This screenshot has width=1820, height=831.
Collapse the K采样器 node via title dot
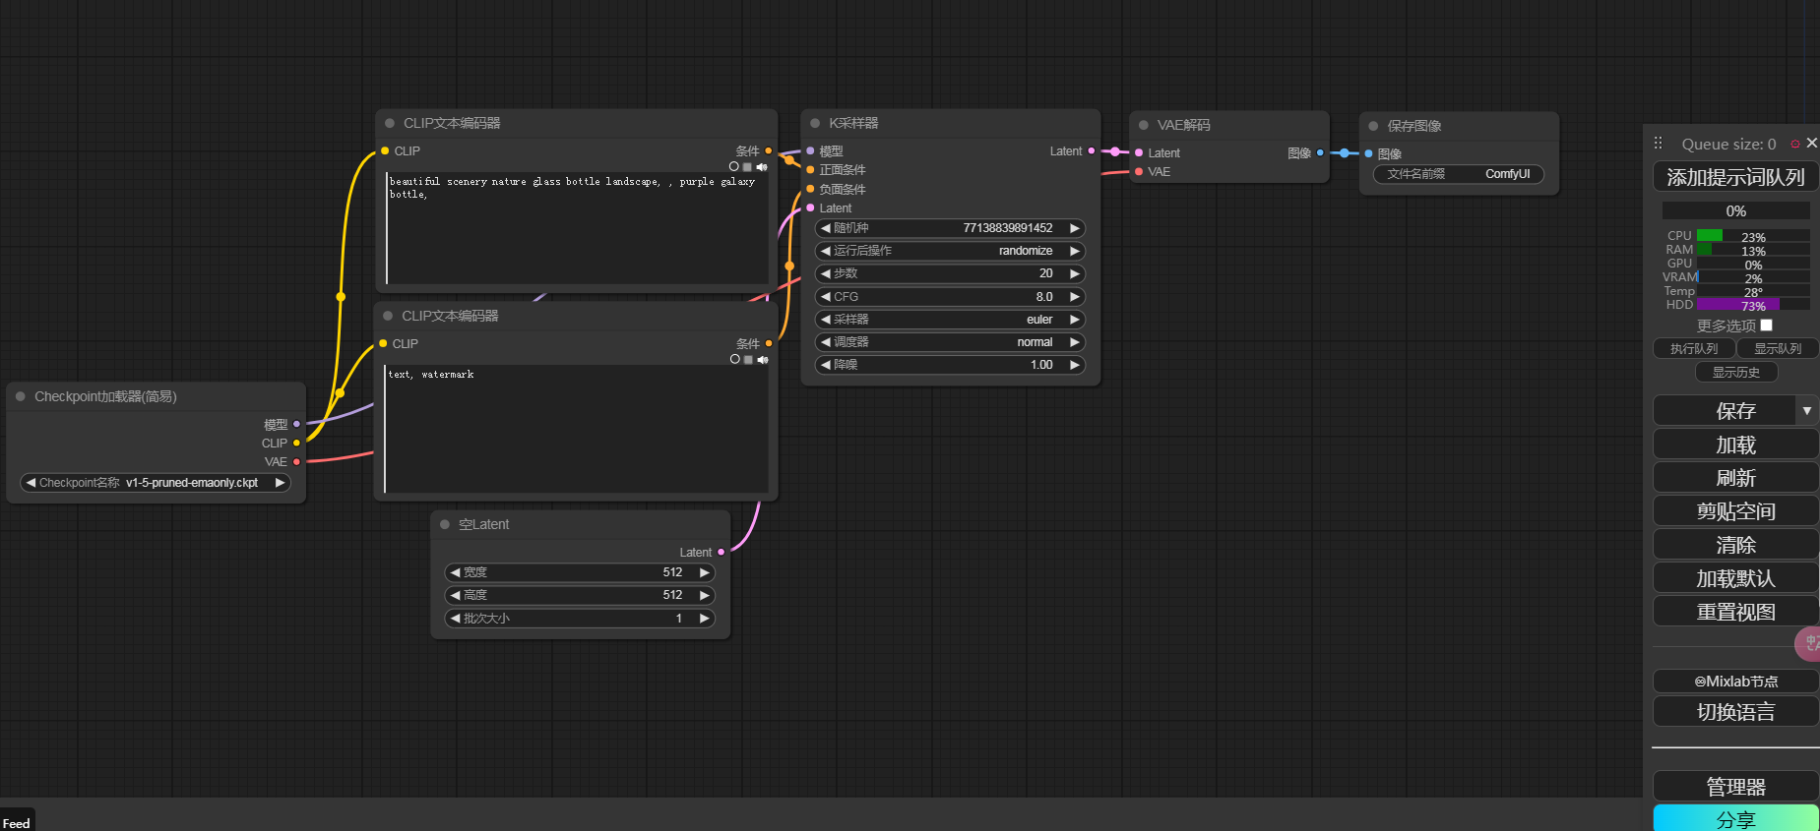[815, 123]
